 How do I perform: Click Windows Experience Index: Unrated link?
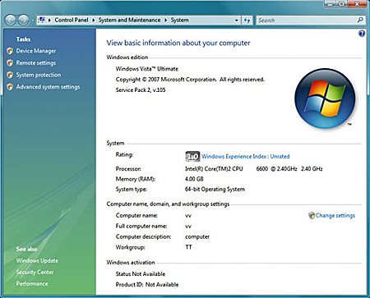point(246,157)
